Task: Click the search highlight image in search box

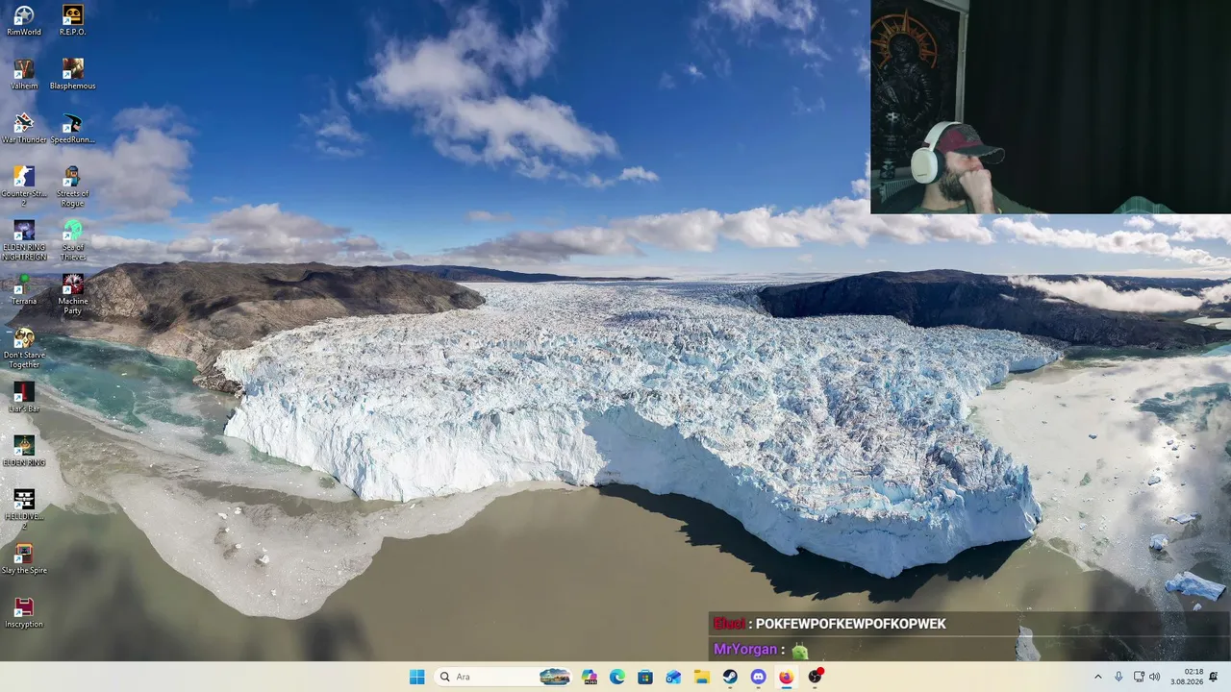Action: pyautogui.click(x=554, y=677)
